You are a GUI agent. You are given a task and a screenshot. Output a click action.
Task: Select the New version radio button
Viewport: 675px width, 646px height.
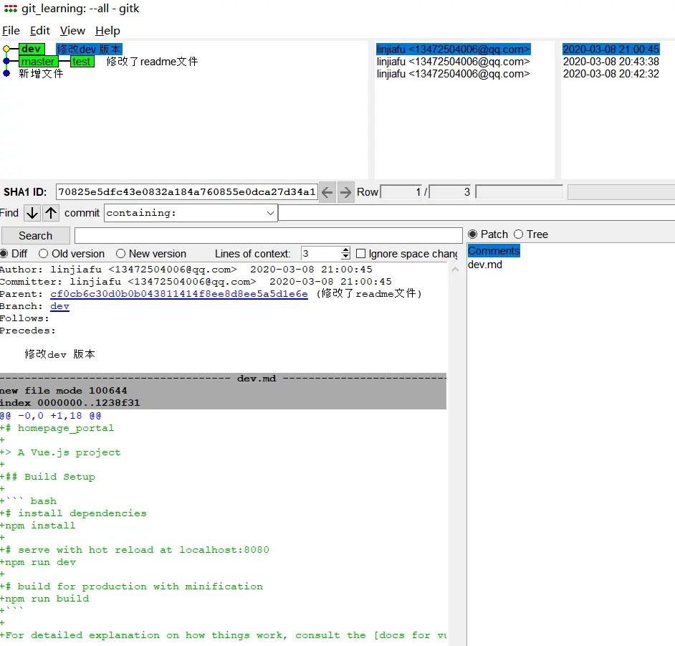point(120,254)
